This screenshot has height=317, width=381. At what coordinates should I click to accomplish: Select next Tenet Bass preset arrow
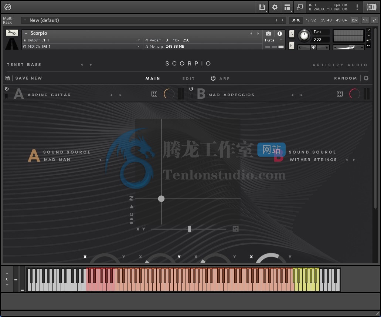[x=91, y=65]
